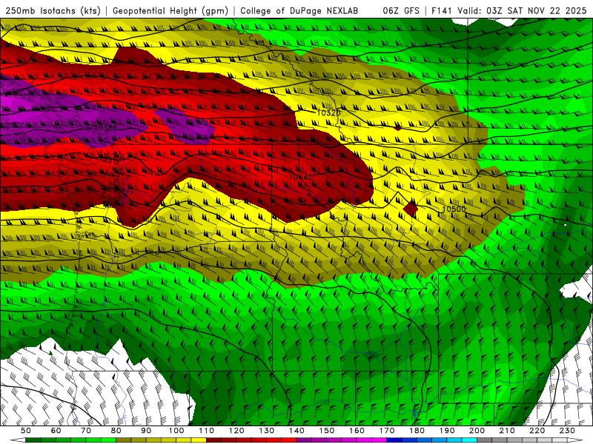
Task: Click the 150 value on the color scale
Action: (327, 431)
